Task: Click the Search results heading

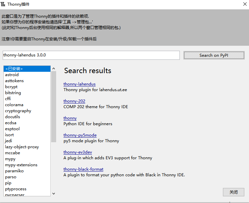Action: pos(88,70)
